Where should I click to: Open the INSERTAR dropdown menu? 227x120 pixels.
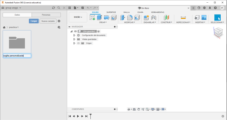200,22
